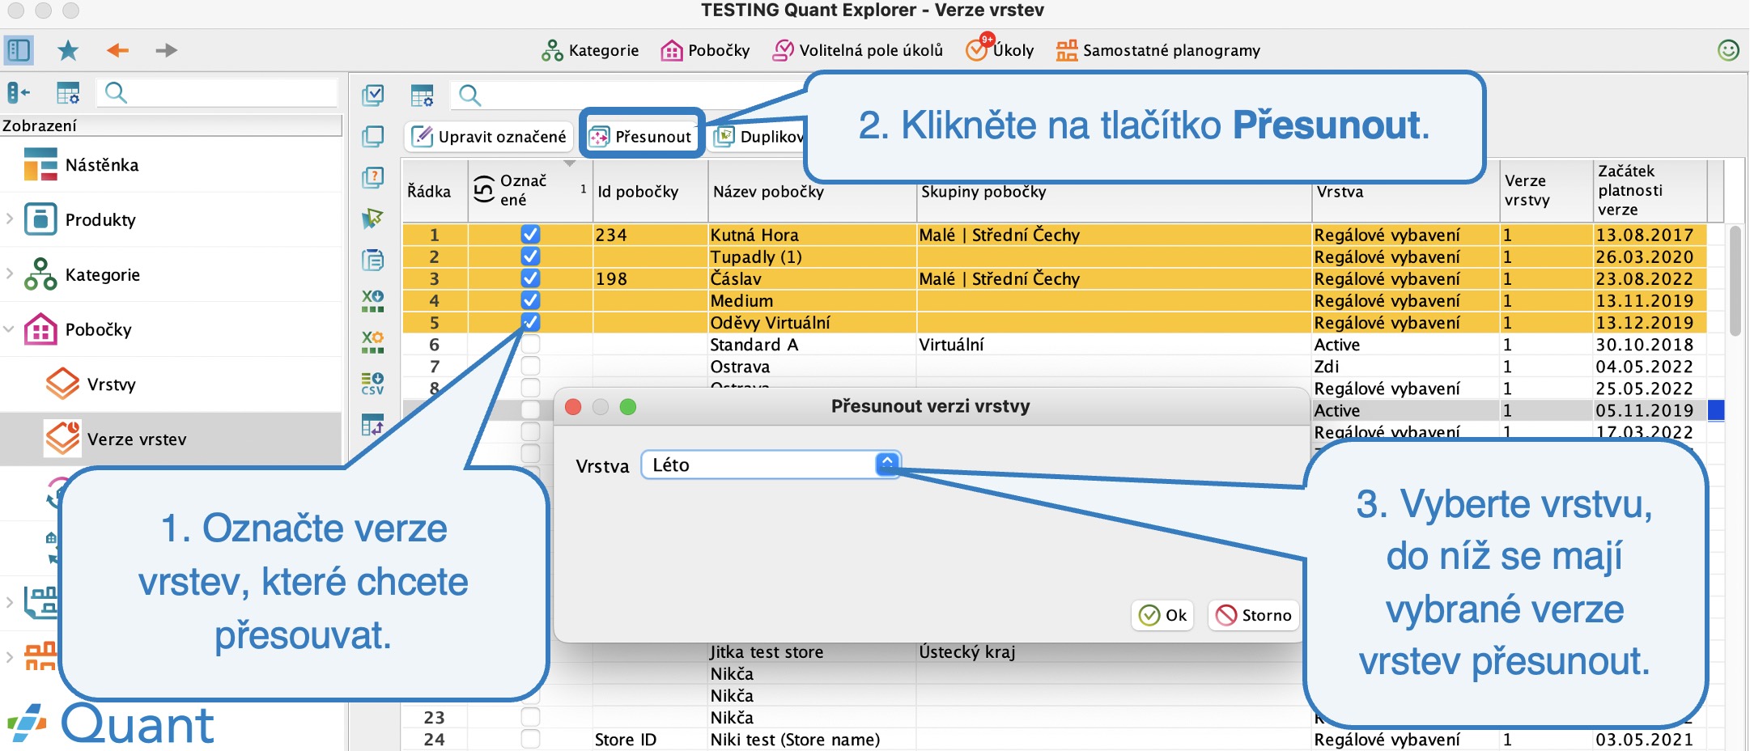Check the checkbox for Ostrava row 7

tap(530, 366)
